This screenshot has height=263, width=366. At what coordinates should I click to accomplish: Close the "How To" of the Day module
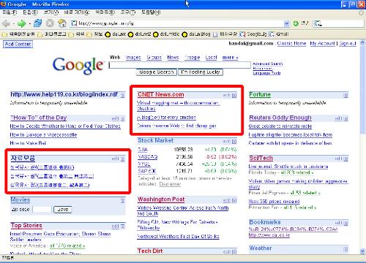click(x=123, y=118)
